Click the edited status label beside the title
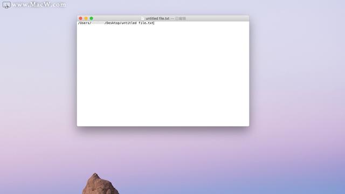 click(181, 18)
